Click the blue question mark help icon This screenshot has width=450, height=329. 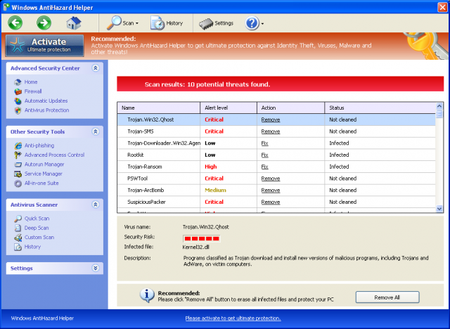point(252,23)
